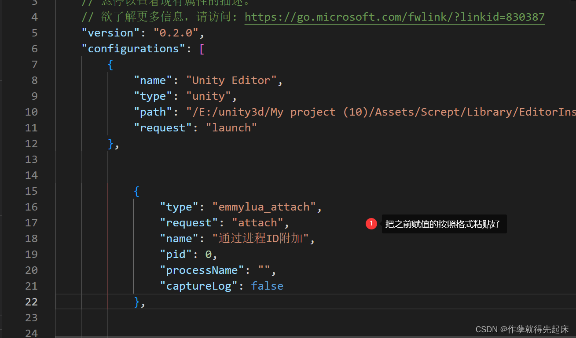Image resolution: width=576 pixels, height=338 pixels.
Task: Click the tooltip text 把之前赋值的按照格式粘贴好
Action: (x=442, y=224)
